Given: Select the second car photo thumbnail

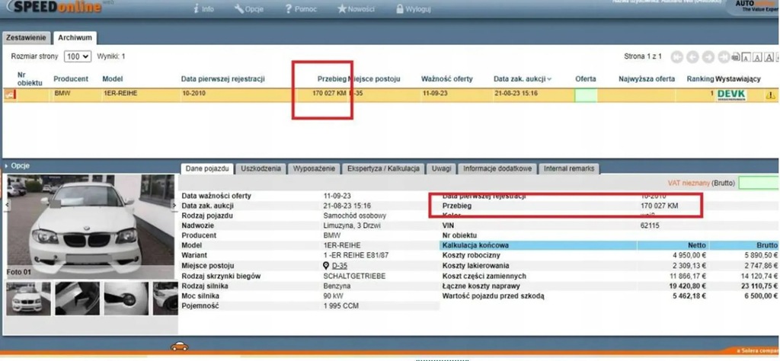Looking at the screenshot, I should [76, 299].
